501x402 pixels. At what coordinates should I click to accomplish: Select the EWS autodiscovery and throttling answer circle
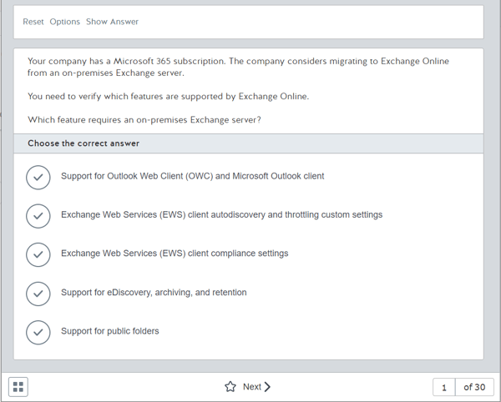(x=38, y=216)
